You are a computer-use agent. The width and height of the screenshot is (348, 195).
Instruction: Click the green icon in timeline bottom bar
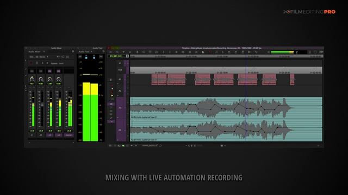click(123, 146)
